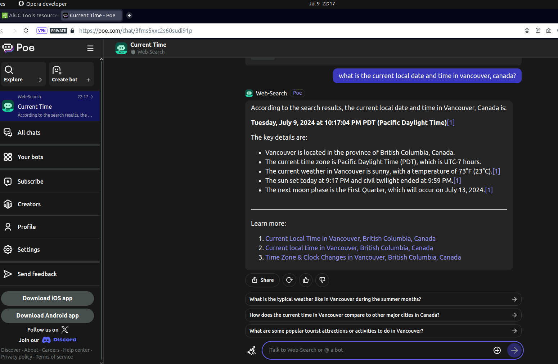Clear context with the broom icon
The image size is (558, 364).
pos(252,350)
